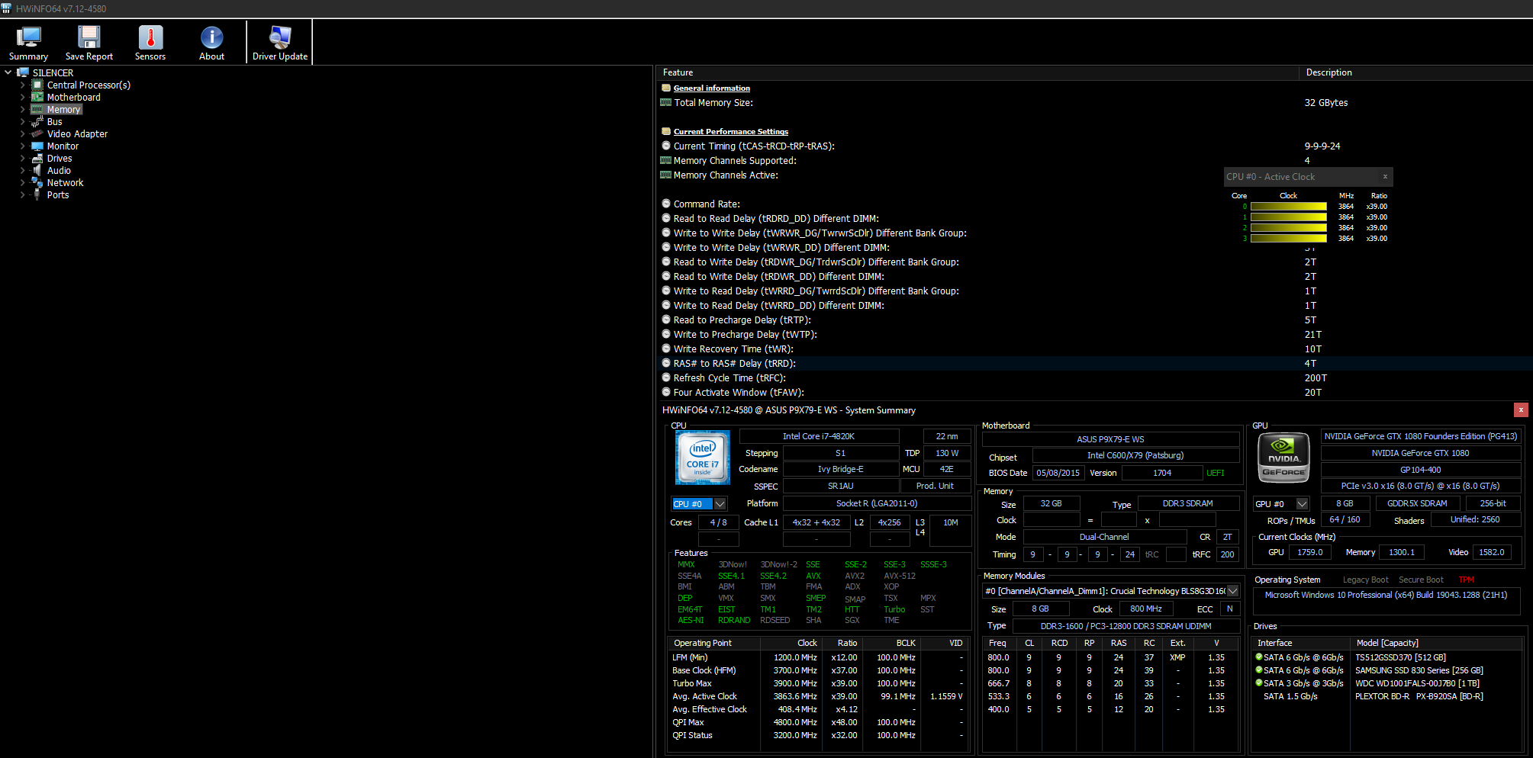
Task: Click the General information heading
Action: coord(712,88)
